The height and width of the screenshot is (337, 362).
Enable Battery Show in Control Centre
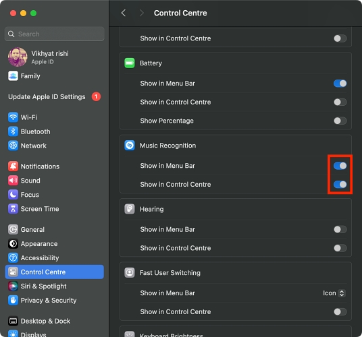(340, 102)
